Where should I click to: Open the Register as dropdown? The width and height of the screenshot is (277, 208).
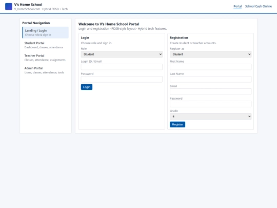[211, 54]
